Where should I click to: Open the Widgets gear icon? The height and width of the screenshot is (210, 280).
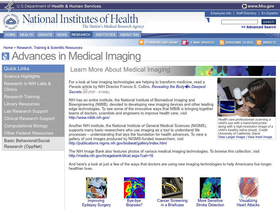(x=259, y=42)
